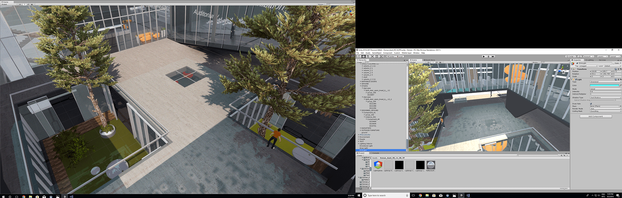Image resolution: width=622 pixels, height=198 pixels.
Task: Select the Move tool in the toolbar
Action: (363, 57)
